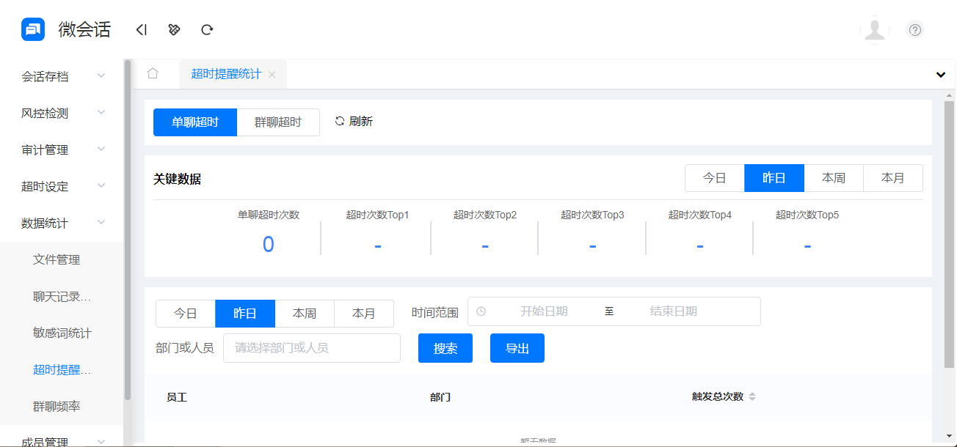957x447 pixels.
Task: Switch to 群聊超时 statistics view
Action: point(278,122)
